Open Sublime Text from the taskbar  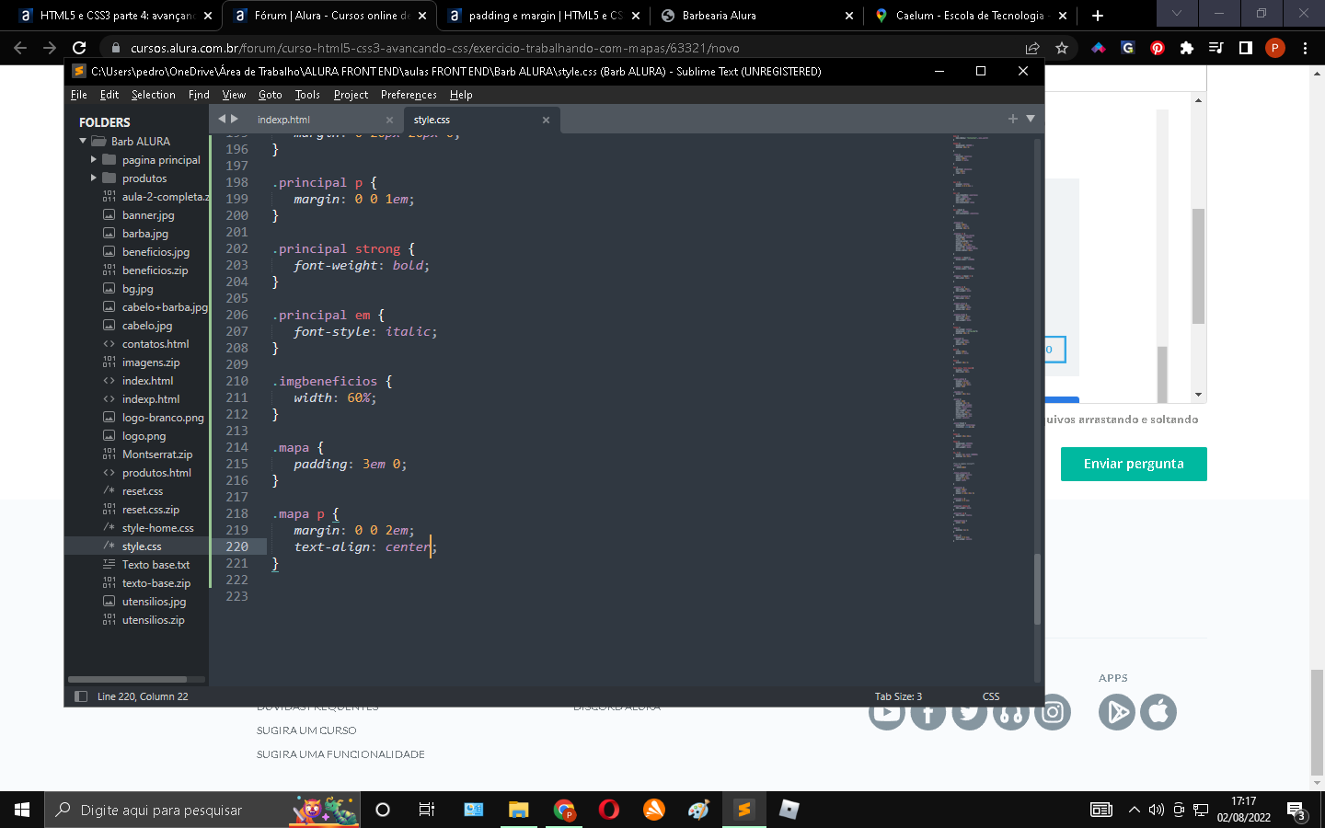[744, 810]
